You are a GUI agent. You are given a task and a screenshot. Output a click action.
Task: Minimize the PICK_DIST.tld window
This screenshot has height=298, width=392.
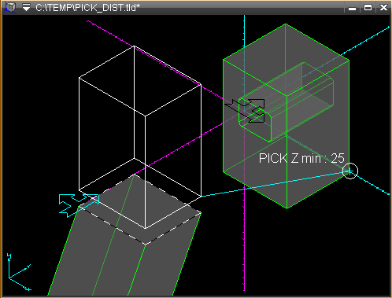[x=352, y=8]
